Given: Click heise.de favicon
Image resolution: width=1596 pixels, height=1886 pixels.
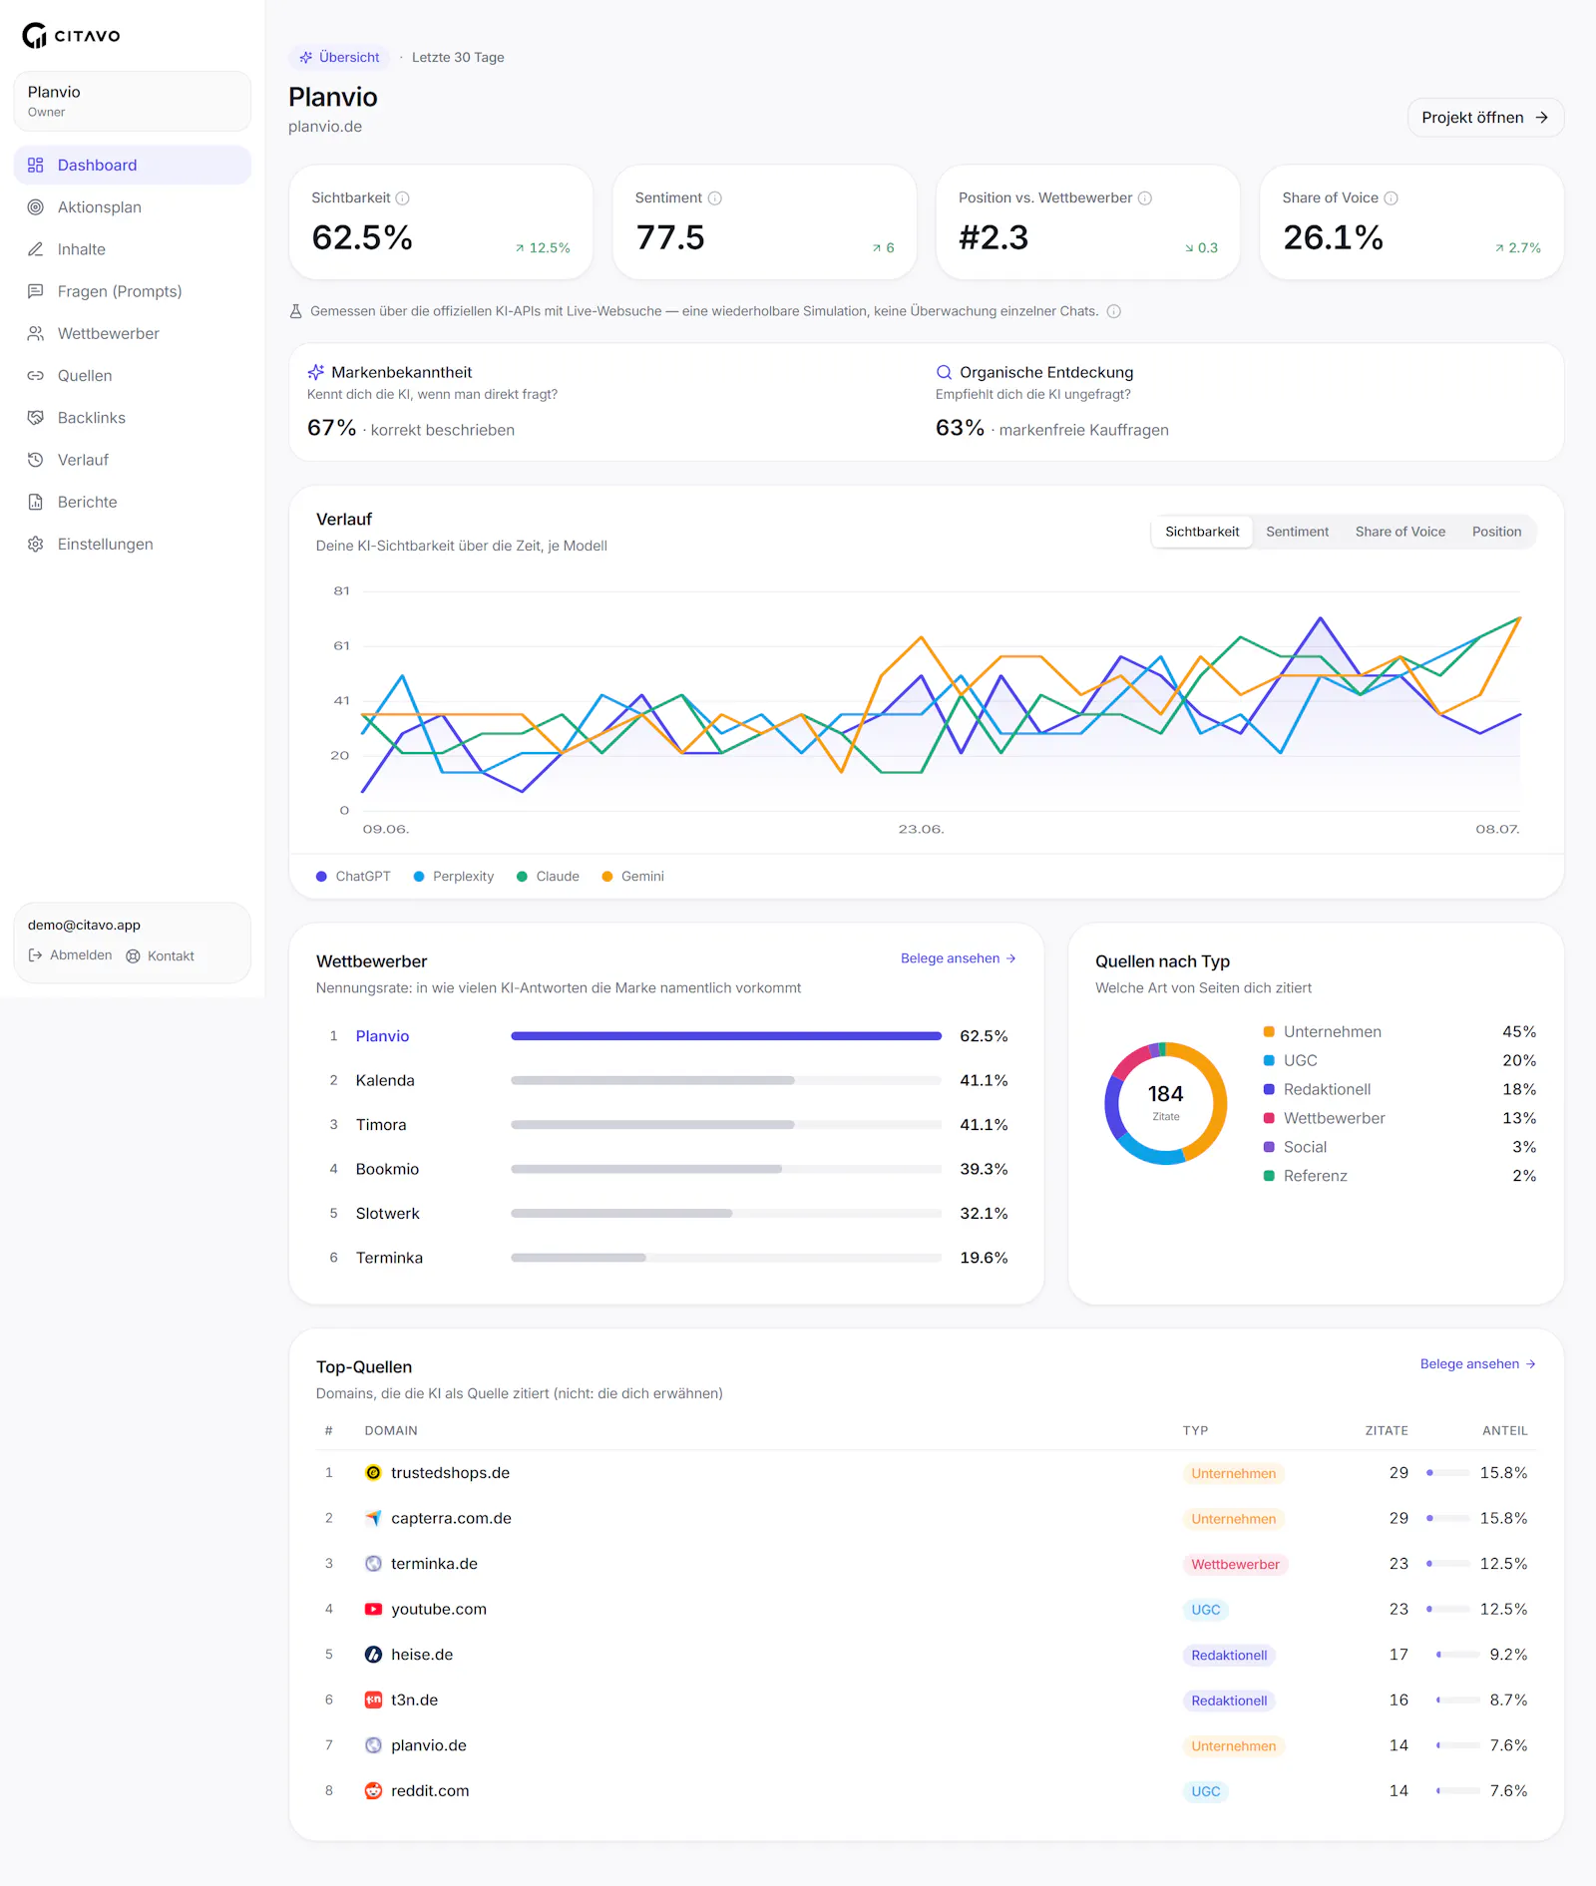Looking at the screenshot, I should click(x=373, y=1655).
